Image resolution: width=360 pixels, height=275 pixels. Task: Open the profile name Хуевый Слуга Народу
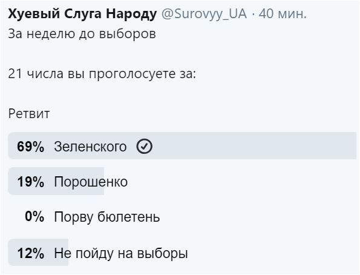click(x=82, y=14)
